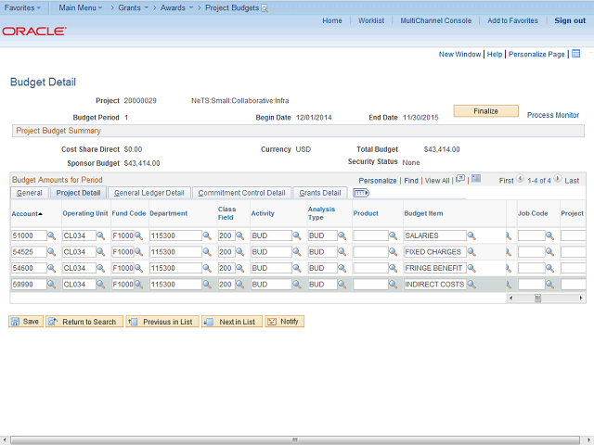The image size is (594, 445).
Task: Open lookup beside INDIRECT COSTS budget item
Action: (x=471, y=285)
